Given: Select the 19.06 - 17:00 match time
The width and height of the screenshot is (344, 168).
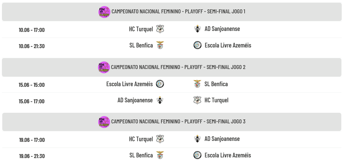Looking at the screenshot, I should (32, 140).
